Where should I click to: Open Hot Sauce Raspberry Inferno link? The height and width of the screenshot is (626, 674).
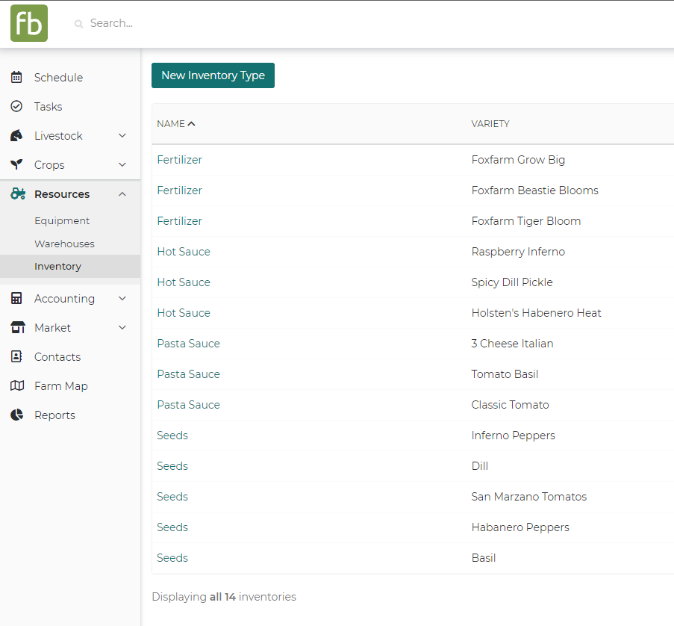184,252
